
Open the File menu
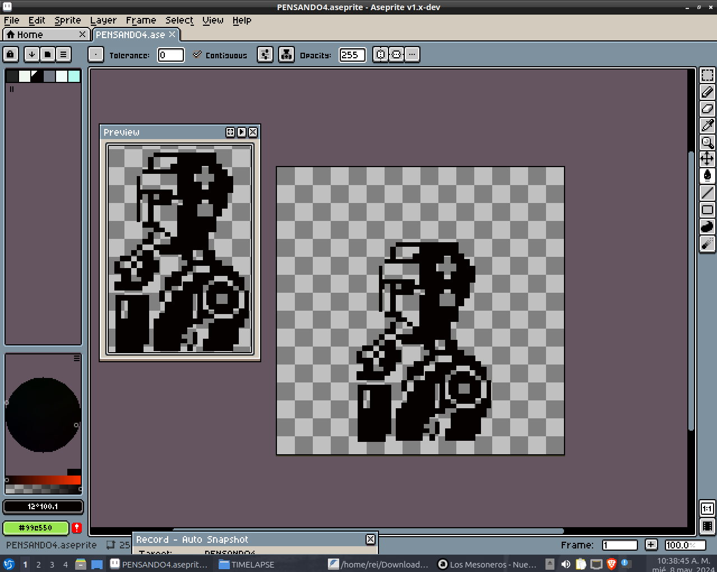tap(12, 20)
